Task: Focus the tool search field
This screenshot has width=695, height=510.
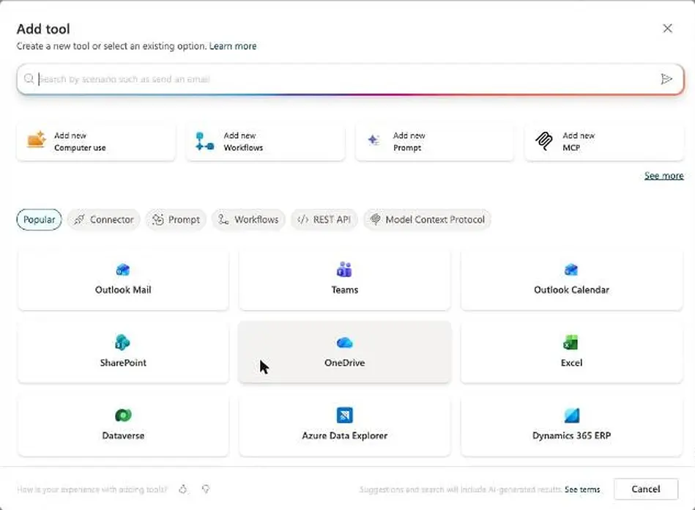Action: pos(350,79)
